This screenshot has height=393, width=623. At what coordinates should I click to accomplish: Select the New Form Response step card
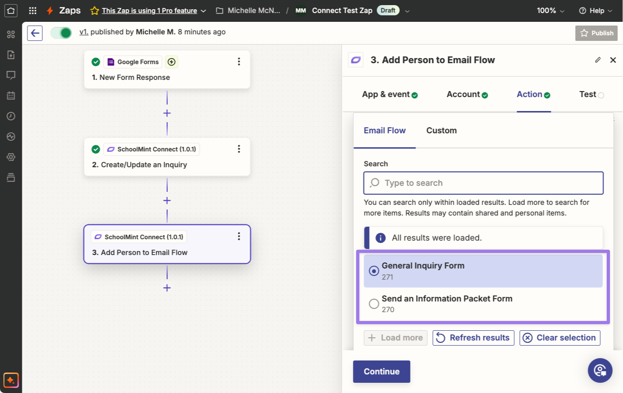(167, 70)
